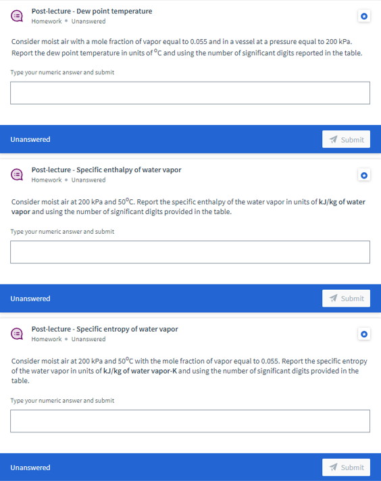The height and width of the screenshot is (481, 381).
Task: Click the Specific entropy question star icon
Action: [x=364, y=334]
